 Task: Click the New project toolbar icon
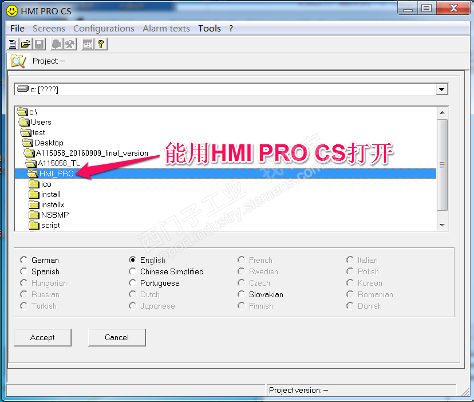point(13,44)
